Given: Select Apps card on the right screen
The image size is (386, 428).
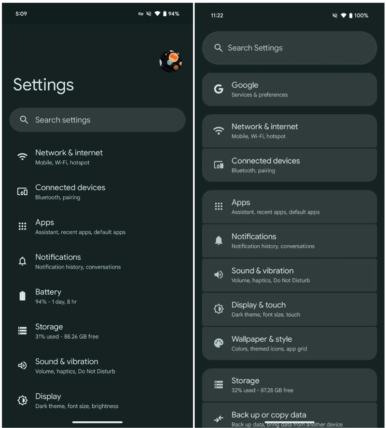Looking at the screenshot, I should coord(289,207).
